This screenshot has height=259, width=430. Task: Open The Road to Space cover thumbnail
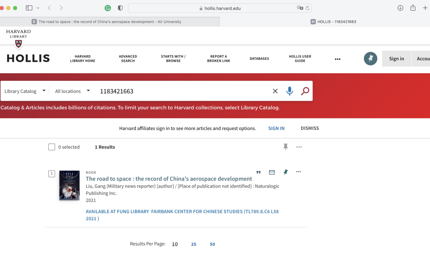pos(69,185)
